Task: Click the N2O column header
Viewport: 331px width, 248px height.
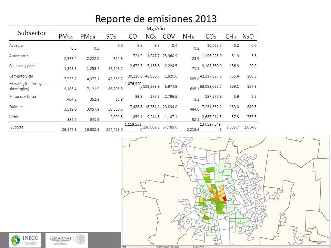Action: coord(248,37)
